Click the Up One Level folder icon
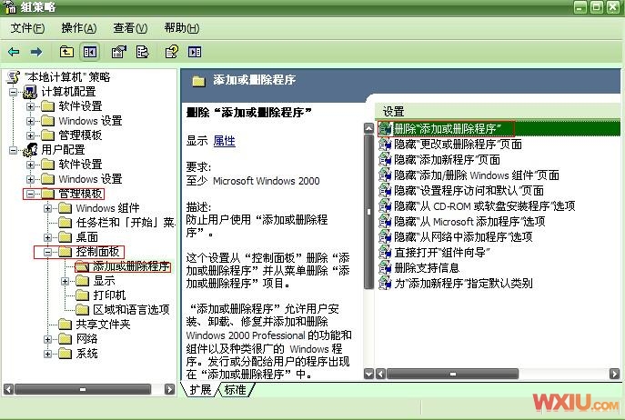The height and width of the screenshot is (420, 625). [x=66, y=52]
